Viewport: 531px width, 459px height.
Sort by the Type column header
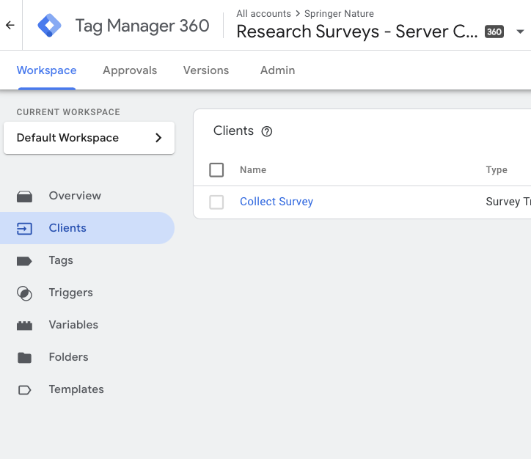(497, 169)
